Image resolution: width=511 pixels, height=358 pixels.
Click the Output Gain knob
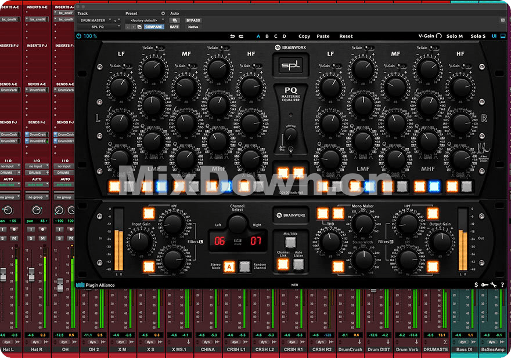pos(441,242)
